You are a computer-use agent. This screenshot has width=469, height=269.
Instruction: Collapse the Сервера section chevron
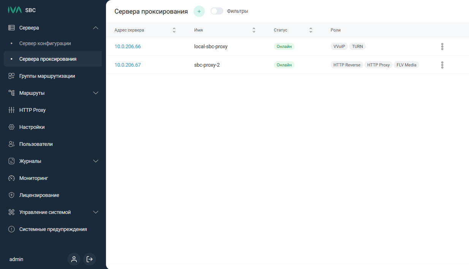click(x=95, y=28)
